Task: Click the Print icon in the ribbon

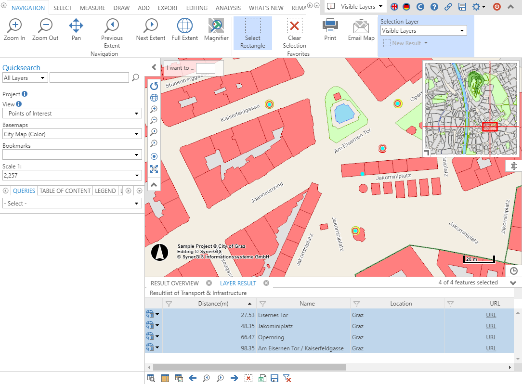Action: click(x=330, y=30)
